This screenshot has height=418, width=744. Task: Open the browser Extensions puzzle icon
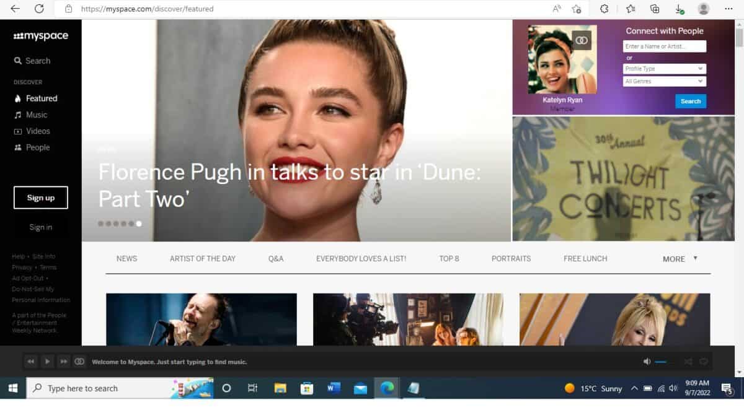click(604, 9)
